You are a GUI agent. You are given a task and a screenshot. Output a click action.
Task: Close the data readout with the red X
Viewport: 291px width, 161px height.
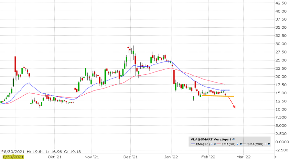(2, 151)
